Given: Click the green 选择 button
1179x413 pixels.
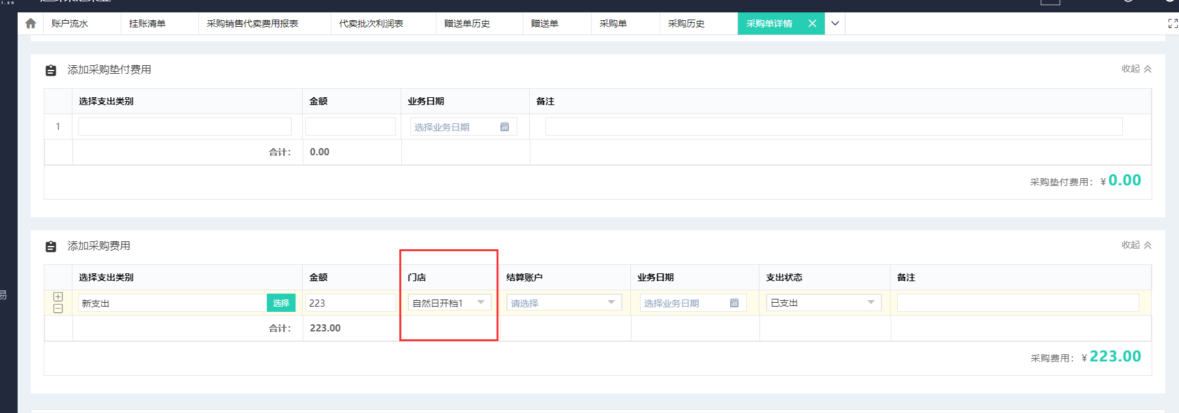Looking at the screenshot, I should [281, 303].
